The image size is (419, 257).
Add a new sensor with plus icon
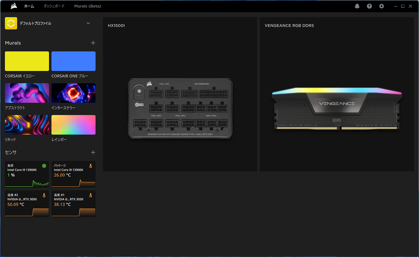coord(93,152)
